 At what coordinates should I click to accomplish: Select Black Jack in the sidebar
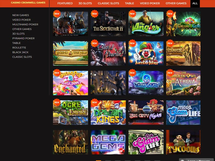tap(20, 52)
